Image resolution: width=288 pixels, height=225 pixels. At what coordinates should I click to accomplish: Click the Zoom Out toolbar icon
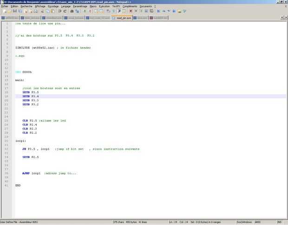coord(90,11)
